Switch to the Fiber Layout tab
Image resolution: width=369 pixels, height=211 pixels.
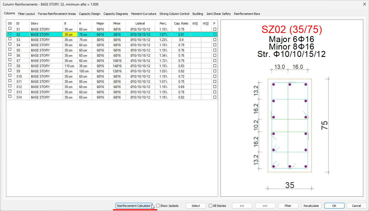coord(26,14)
